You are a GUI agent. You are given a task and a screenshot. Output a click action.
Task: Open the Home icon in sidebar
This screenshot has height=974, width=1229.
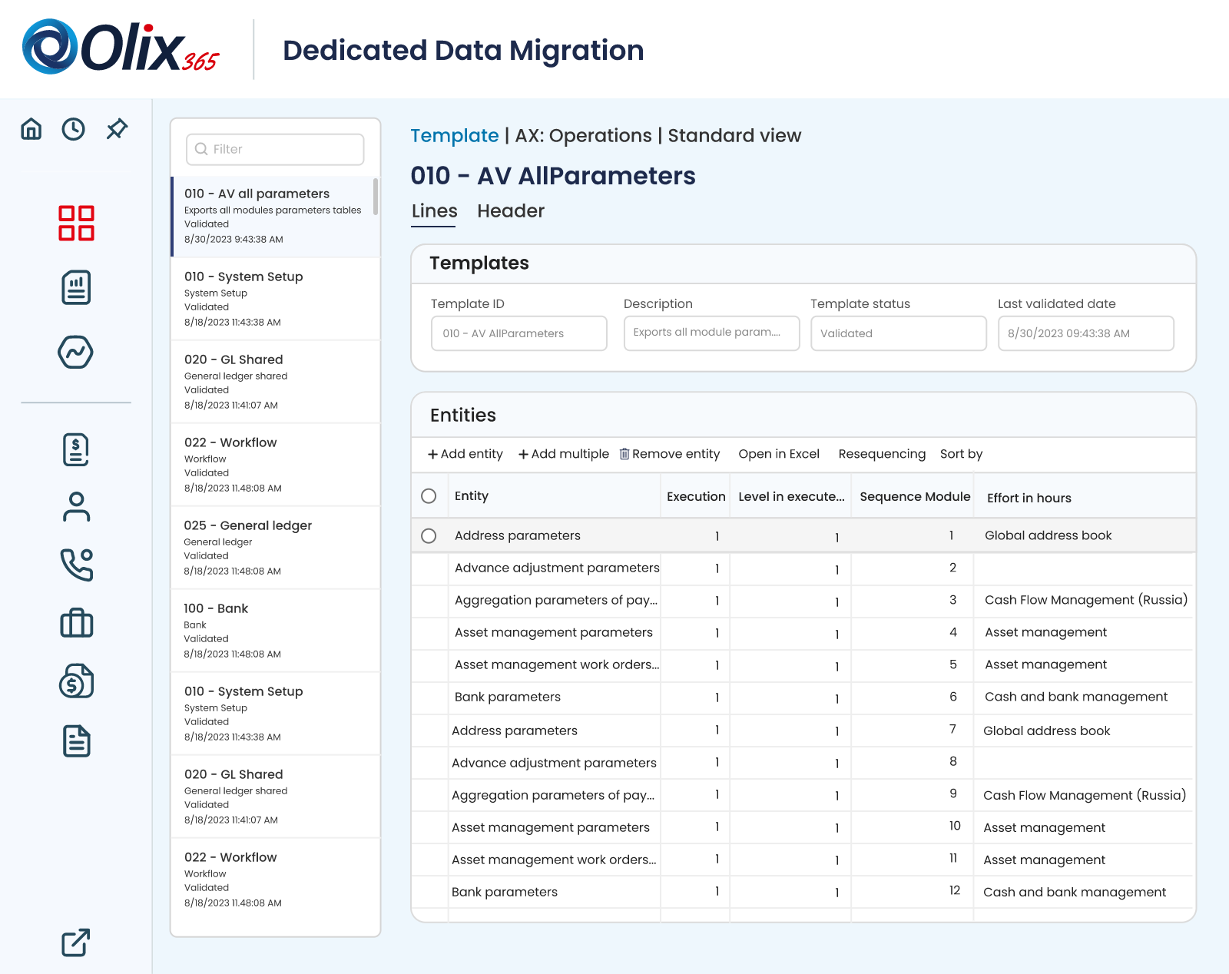pyautogui.click(x=31, y=128)
